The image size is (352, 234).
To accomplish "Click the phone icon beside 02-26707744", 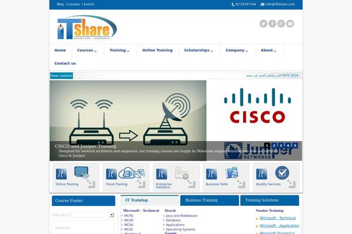I will (233, 4).
